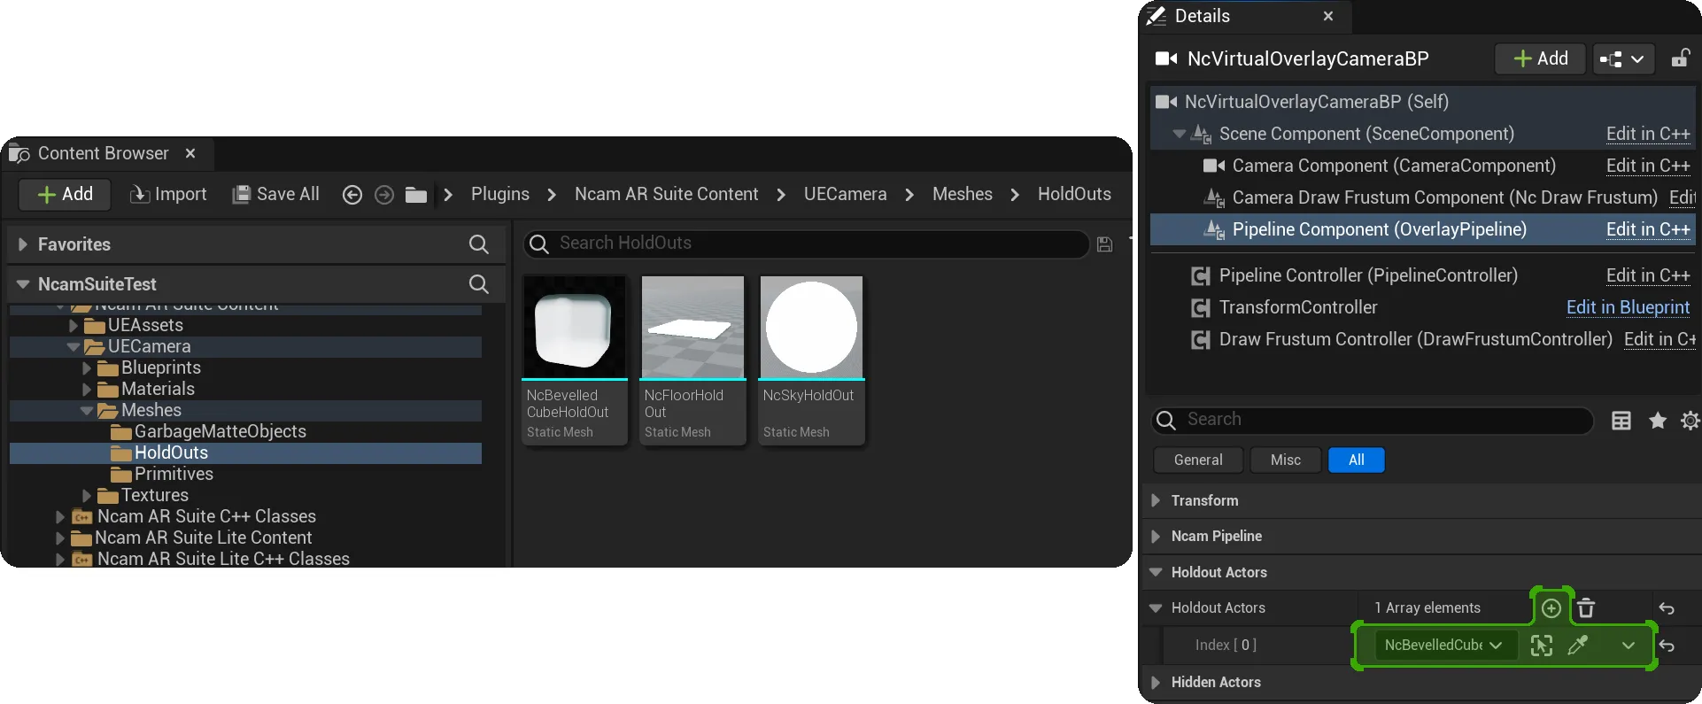Open Edit in C++ for Camera Component
The image size is (1702, 704).
1648,166
